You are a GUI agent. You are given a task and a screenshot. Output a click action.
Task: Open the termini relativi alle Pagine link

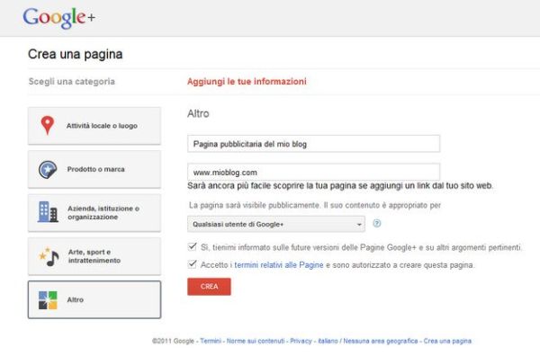click(x=279, y=265)
